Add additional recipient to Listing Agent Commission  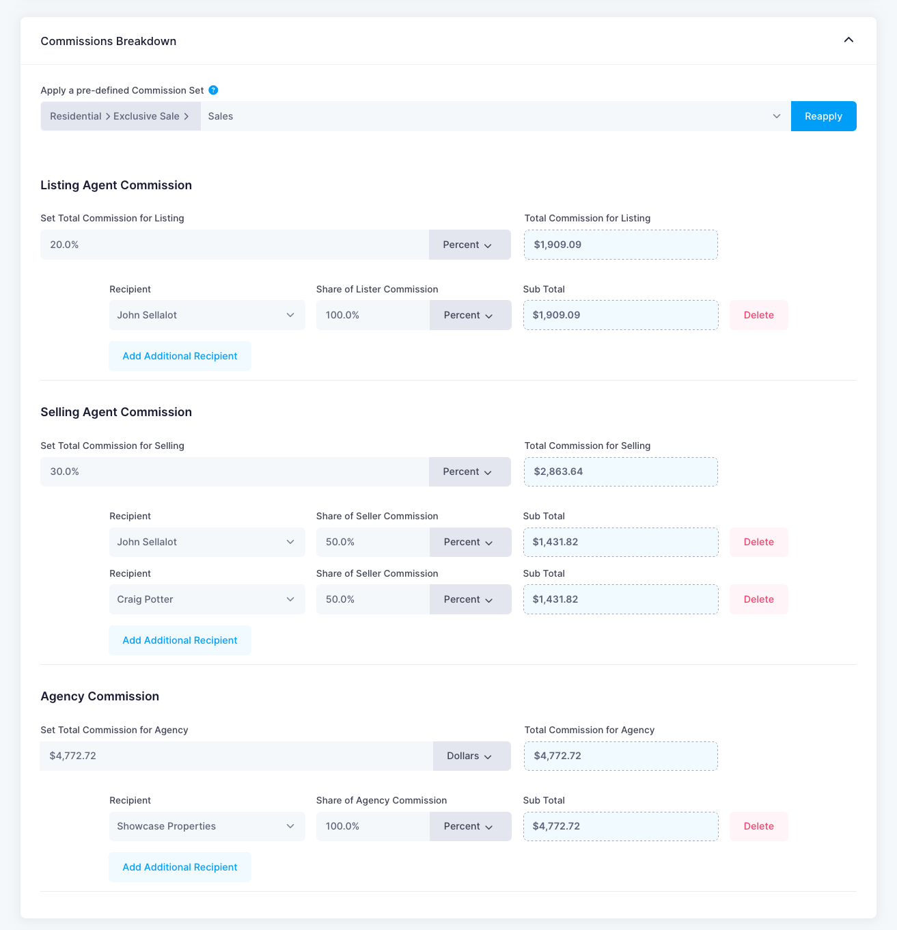click(180, 356)
